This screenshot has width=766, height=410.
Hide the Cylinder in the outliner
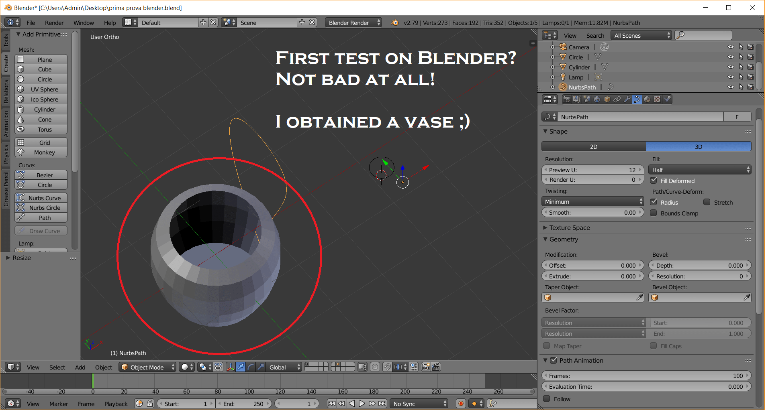click(x=731, y=67)
